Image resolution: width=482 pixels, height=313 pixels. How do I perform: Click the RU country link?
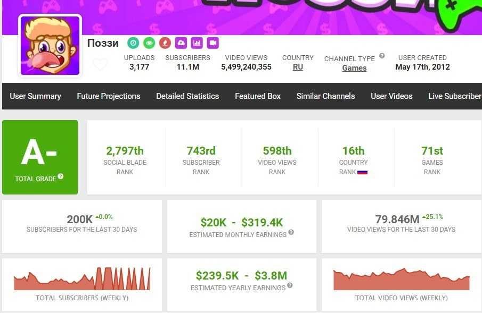298,67
